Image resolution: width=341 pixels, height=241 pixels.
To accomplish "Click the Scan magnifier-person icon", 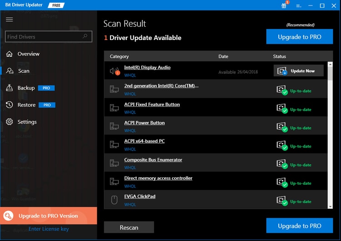I will [x=10, y=70].
